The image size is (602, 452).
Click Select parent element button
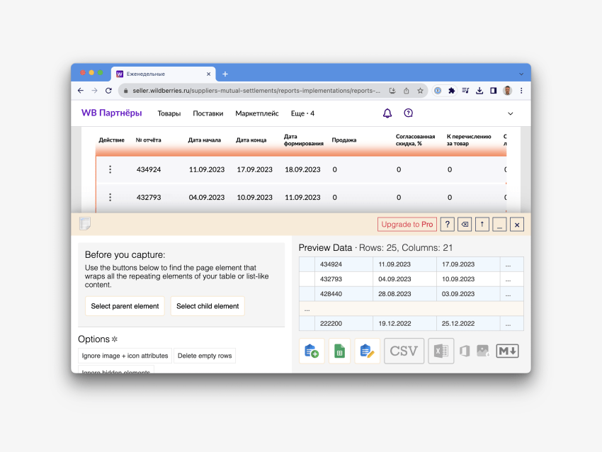tap(125, 306)
